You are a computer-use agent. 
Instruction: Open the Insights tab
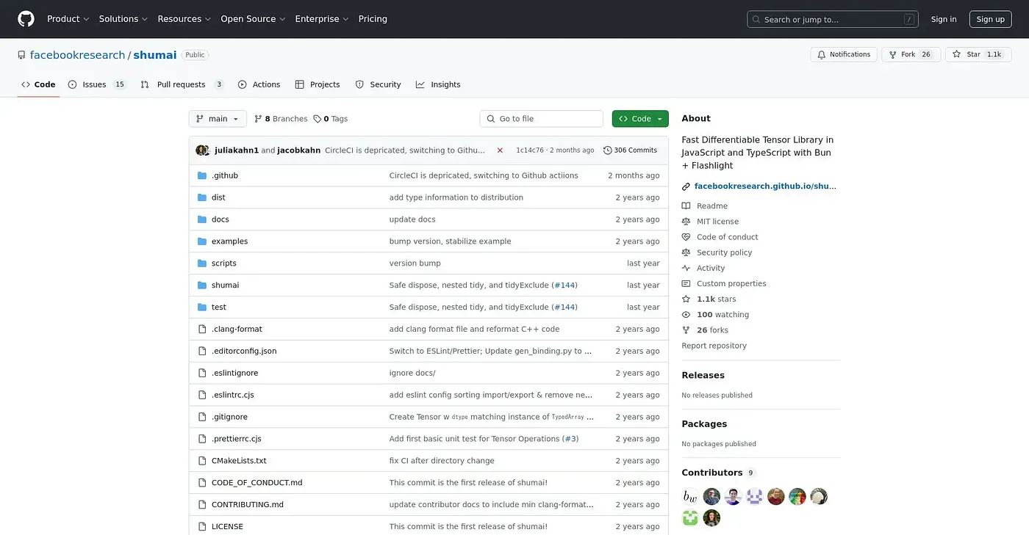[x=438, y=84]
